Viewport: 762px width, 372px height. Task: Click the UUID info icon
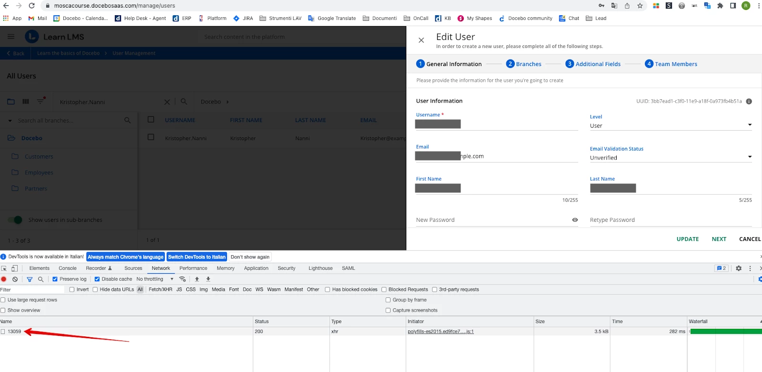(x=749, y=101)
